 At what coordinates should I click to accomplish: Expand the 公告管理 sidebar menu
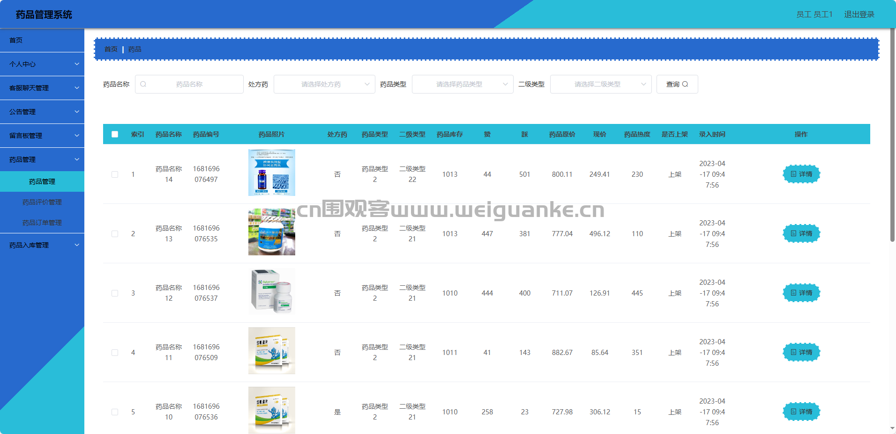click(42, 112)
